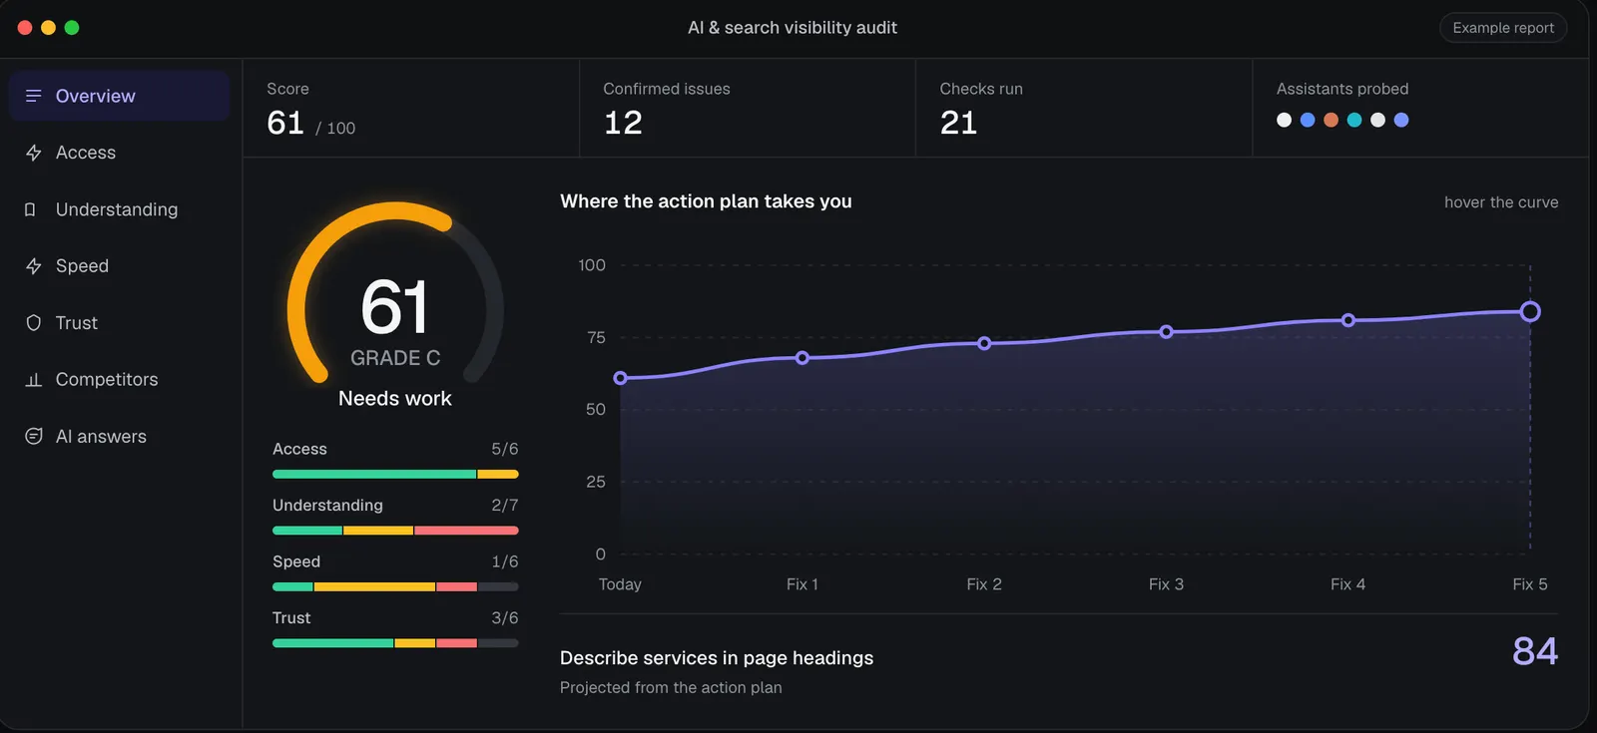Viewport: 1597px width, 733px height.
Task: Click the Speed score progress bar
Action: [x=395, y=586]
